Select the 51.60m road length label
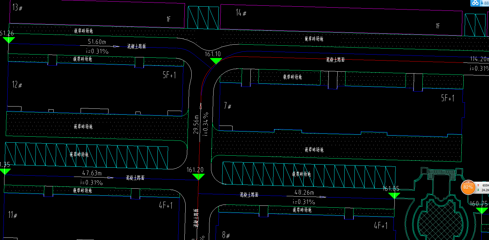Image resolution: width=489 pixels, height=240 pixels. pos(97,42)
